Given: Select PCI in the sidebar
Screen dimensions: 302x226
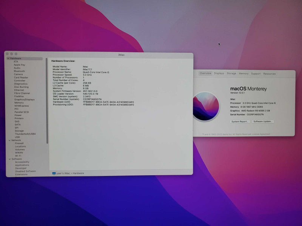Looking at the screenshot, I should coord(16,109).
